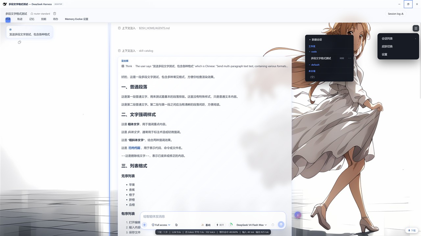Viewport: 421px width, 236px height.
Task: Click the 给智能体发消息 input field
Action: [213, 216]
